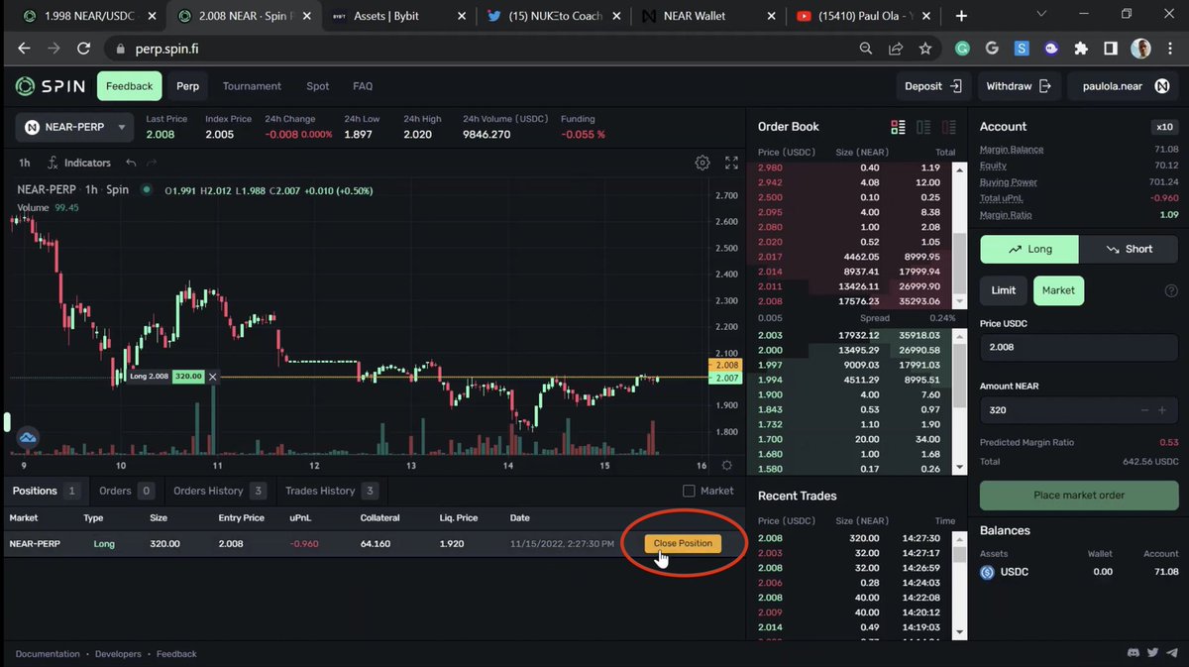Click the Recent Trades scrollbar
The height and width of the screenshot is (667, 1189).
click(959, 585)
